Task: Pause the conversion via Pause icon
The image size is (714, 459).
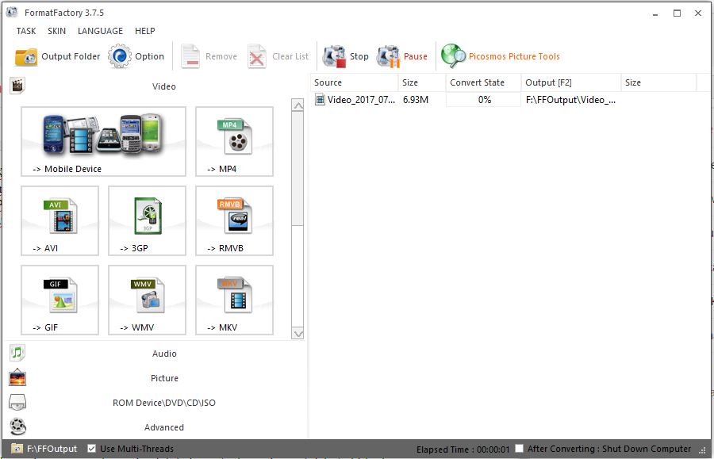Action: [388, 56]
